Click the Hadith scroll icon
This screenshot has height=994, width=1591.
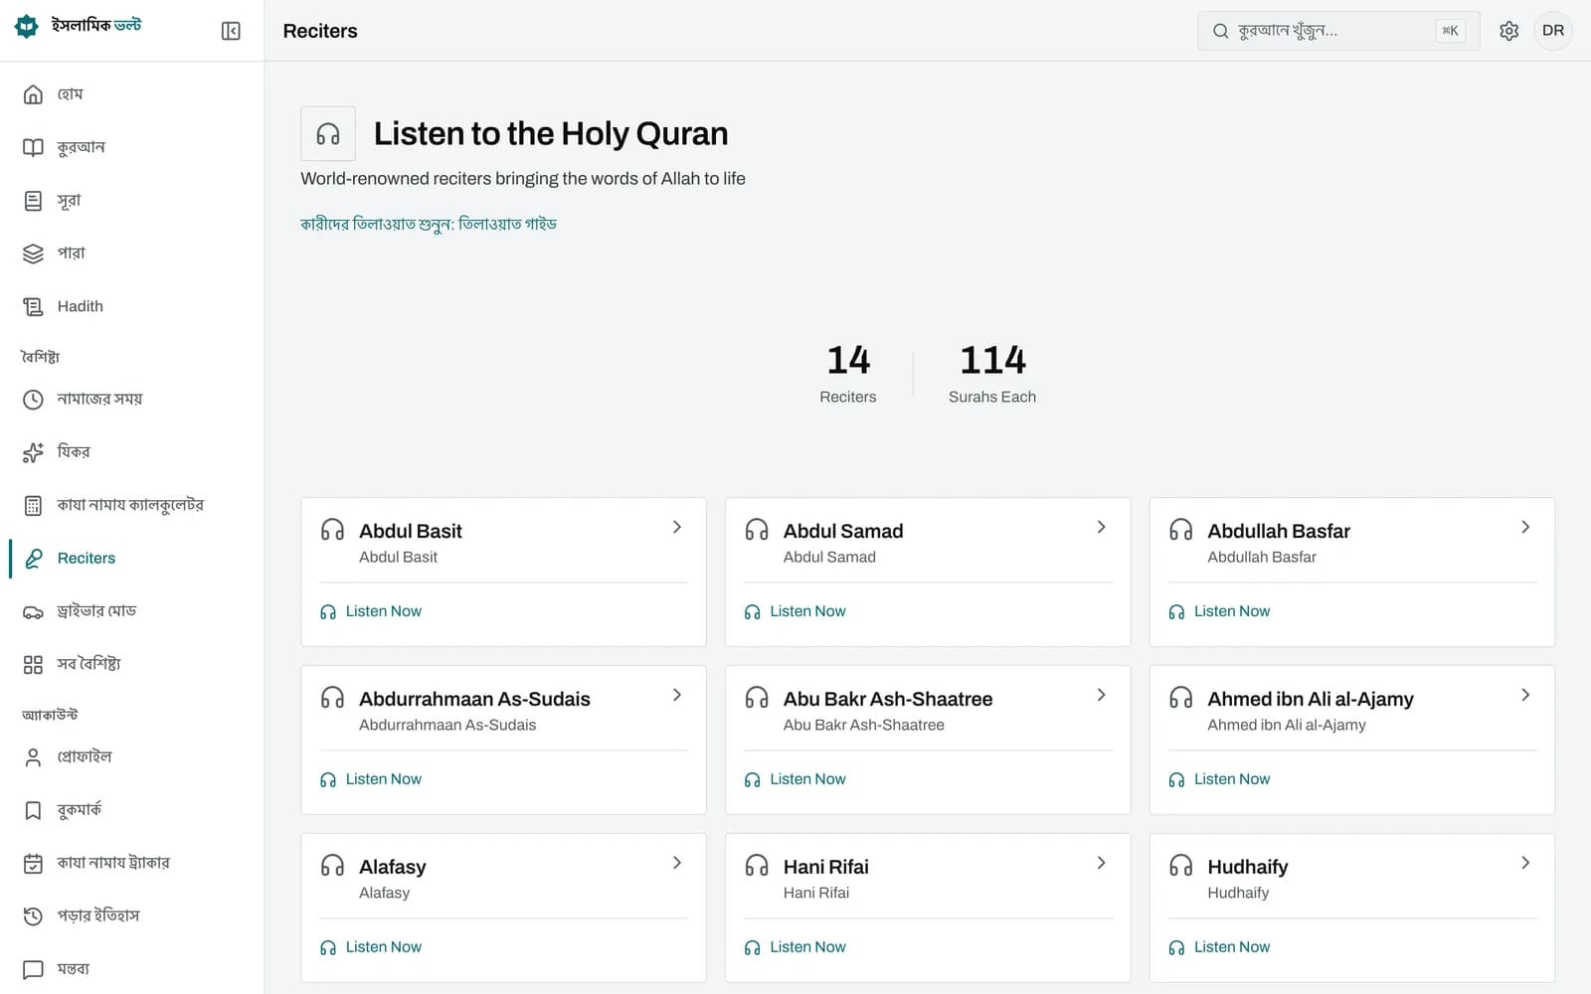coord(33,306)
